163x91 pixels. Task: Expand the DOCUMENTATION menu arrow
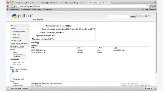click(28, 31)
